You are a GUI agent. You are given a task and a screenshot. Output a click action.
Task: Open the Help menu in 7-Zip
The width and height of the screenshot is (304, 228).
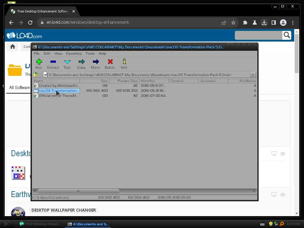click(x=102, y=53)
